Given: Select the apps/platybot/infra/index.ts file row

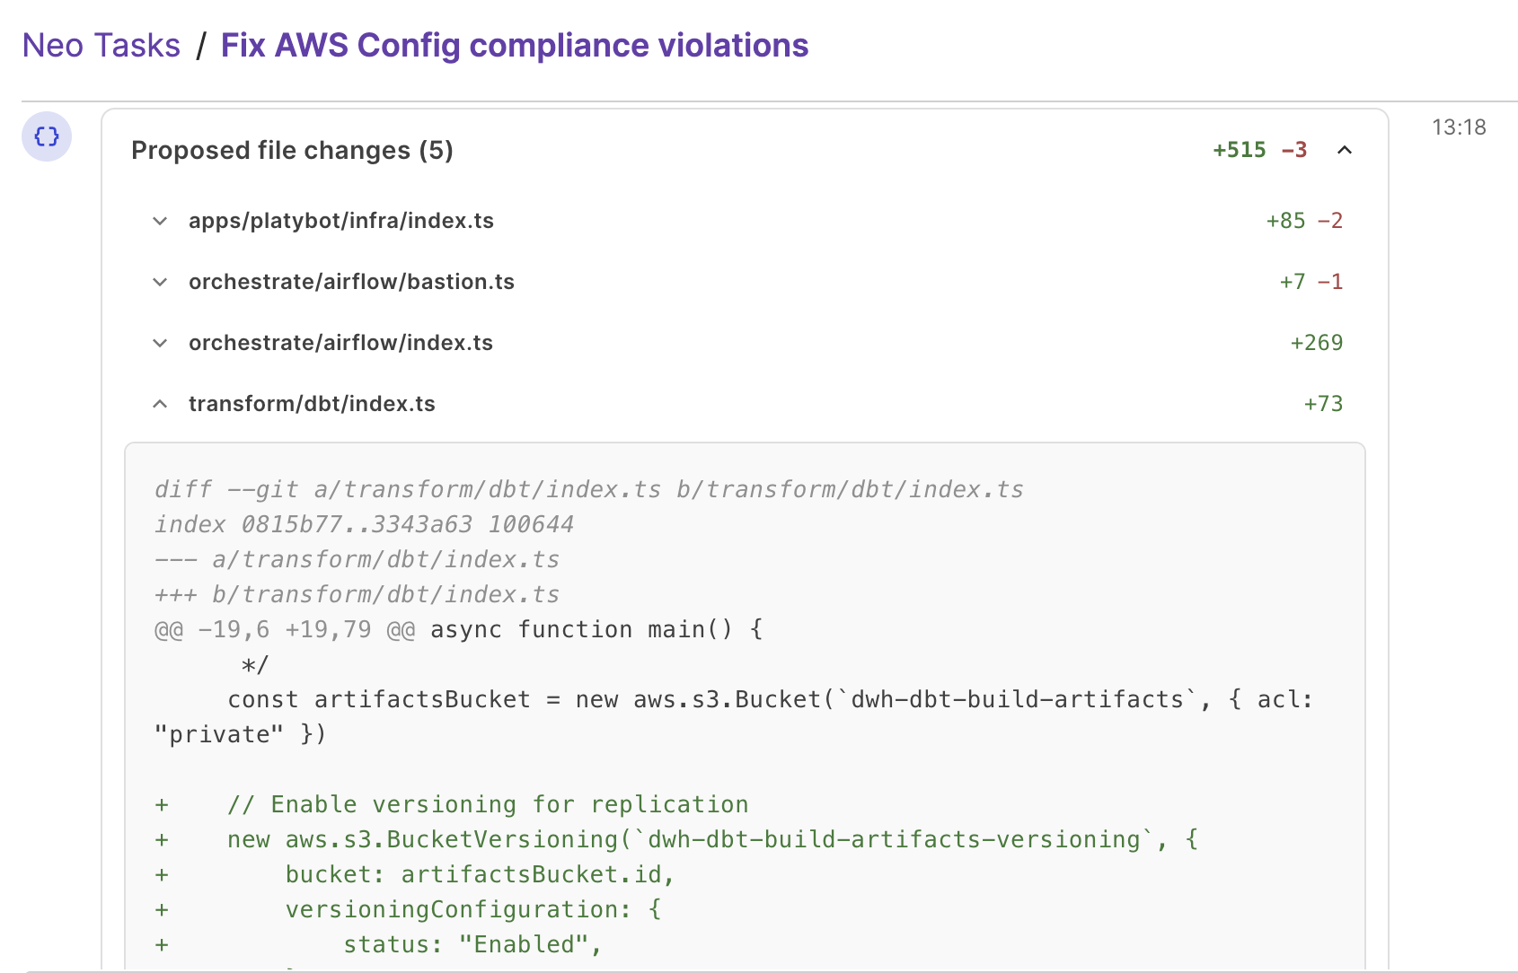Looking at the screenshot, I should tap(341, 221).
